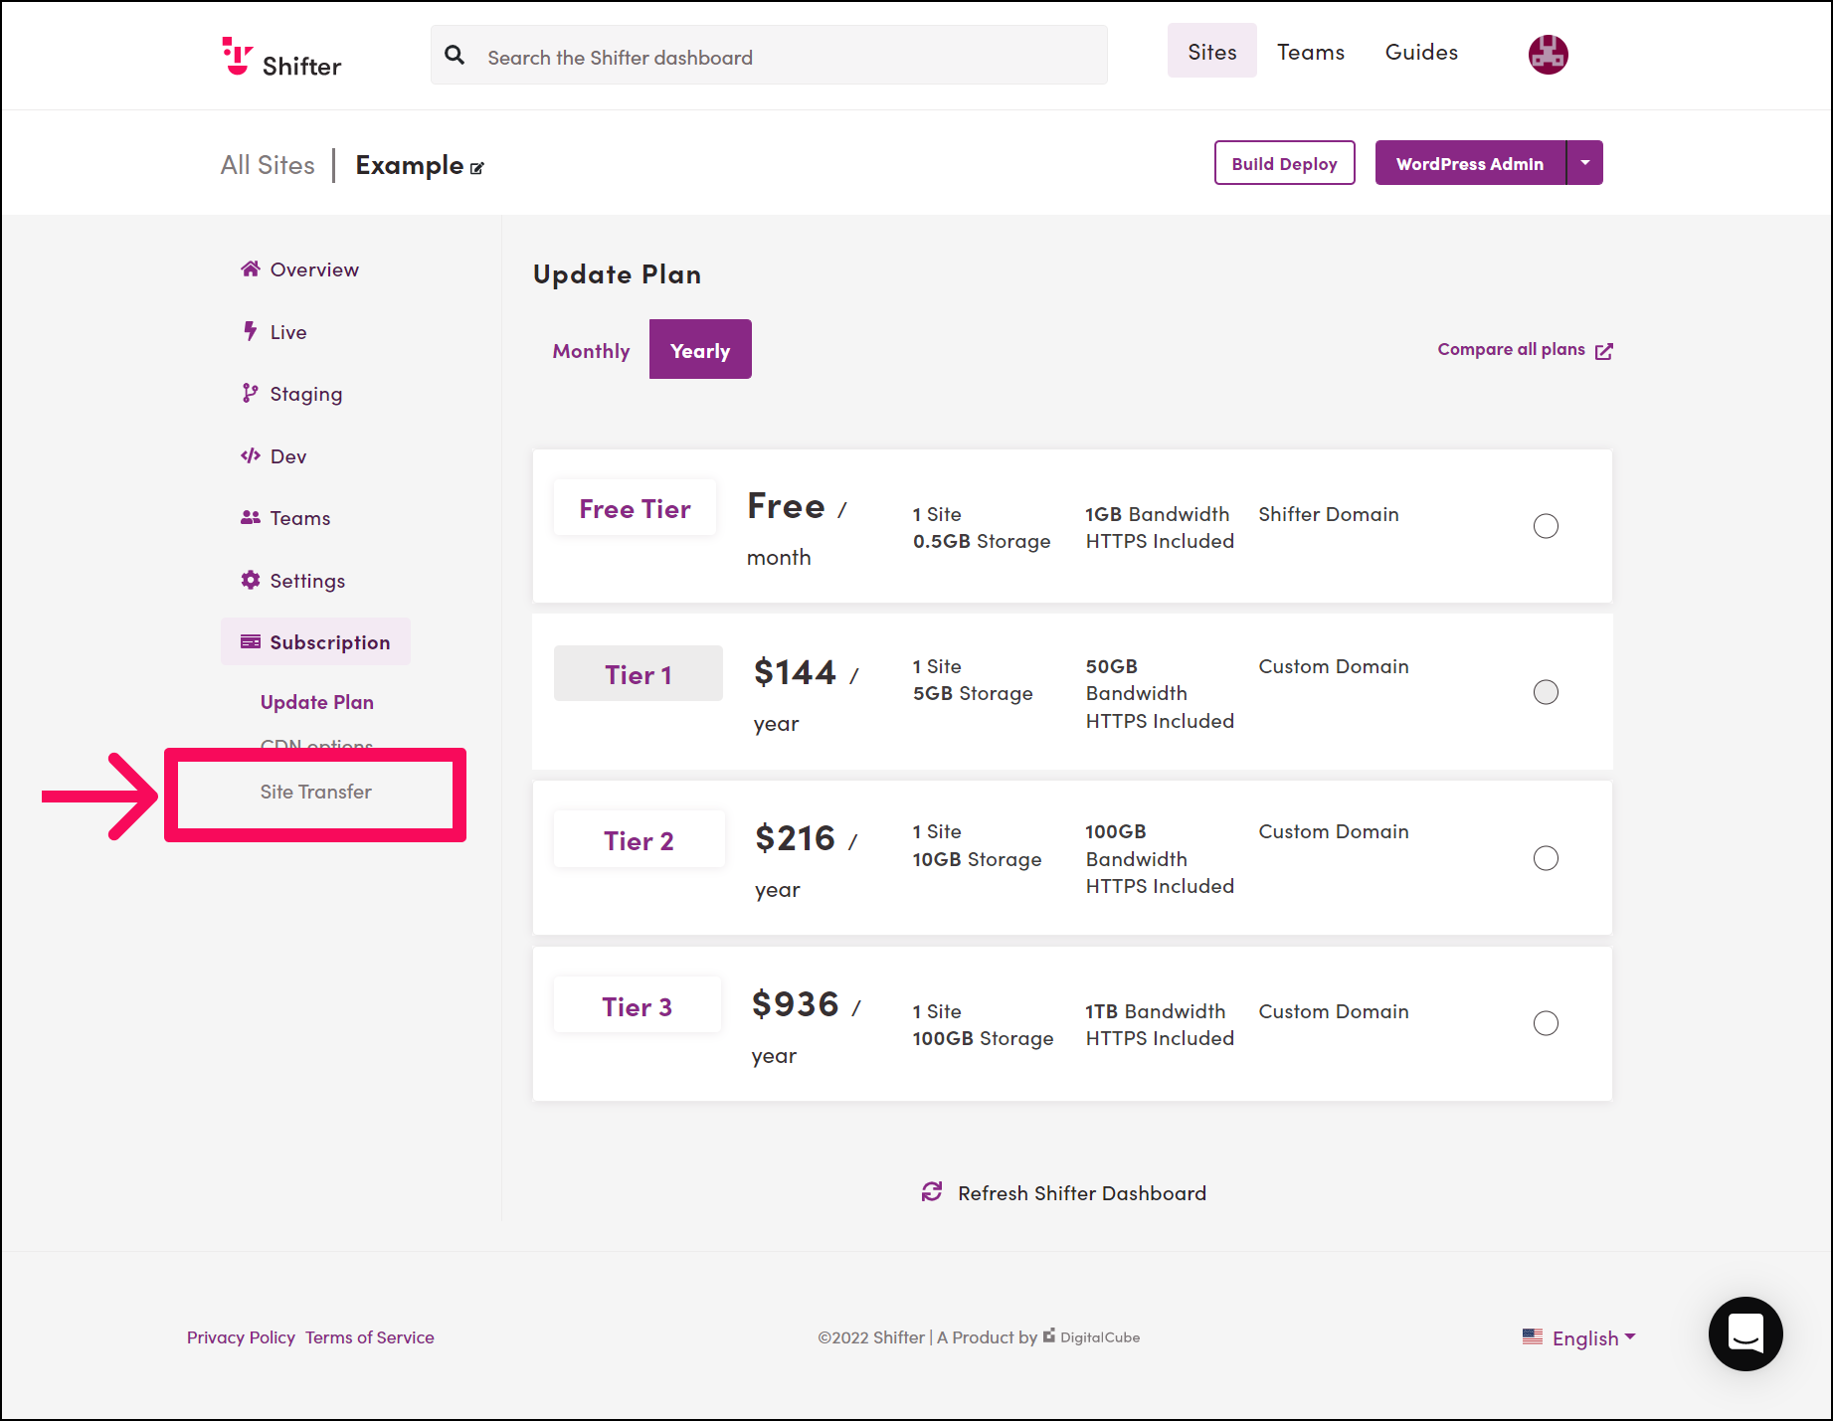Select the Tier 2 radio button
This screenshot has height=1421, width=1833.
pos(1546,858)
